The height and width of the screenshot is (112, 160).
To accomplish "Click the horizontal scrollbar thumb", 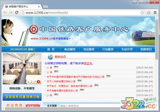I will [x=62, y=109].
